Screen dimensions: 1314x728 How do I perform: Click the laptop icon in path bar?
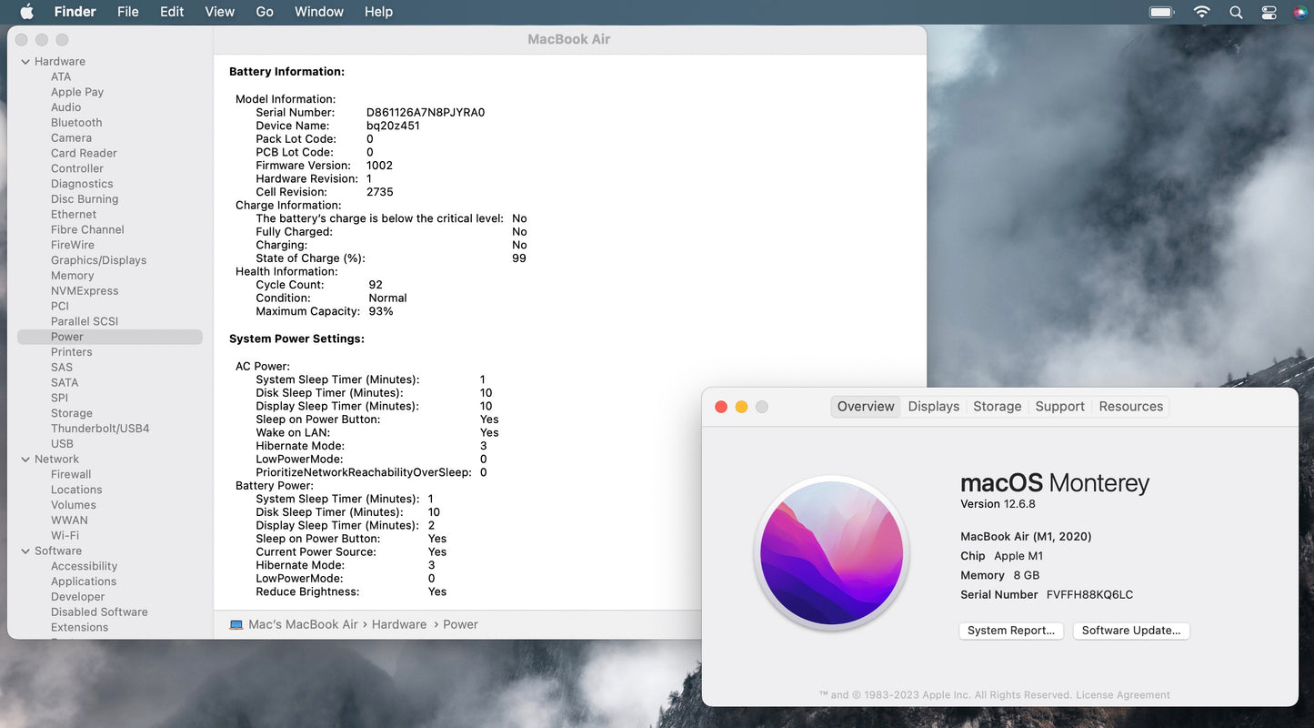tap(236, 624)
